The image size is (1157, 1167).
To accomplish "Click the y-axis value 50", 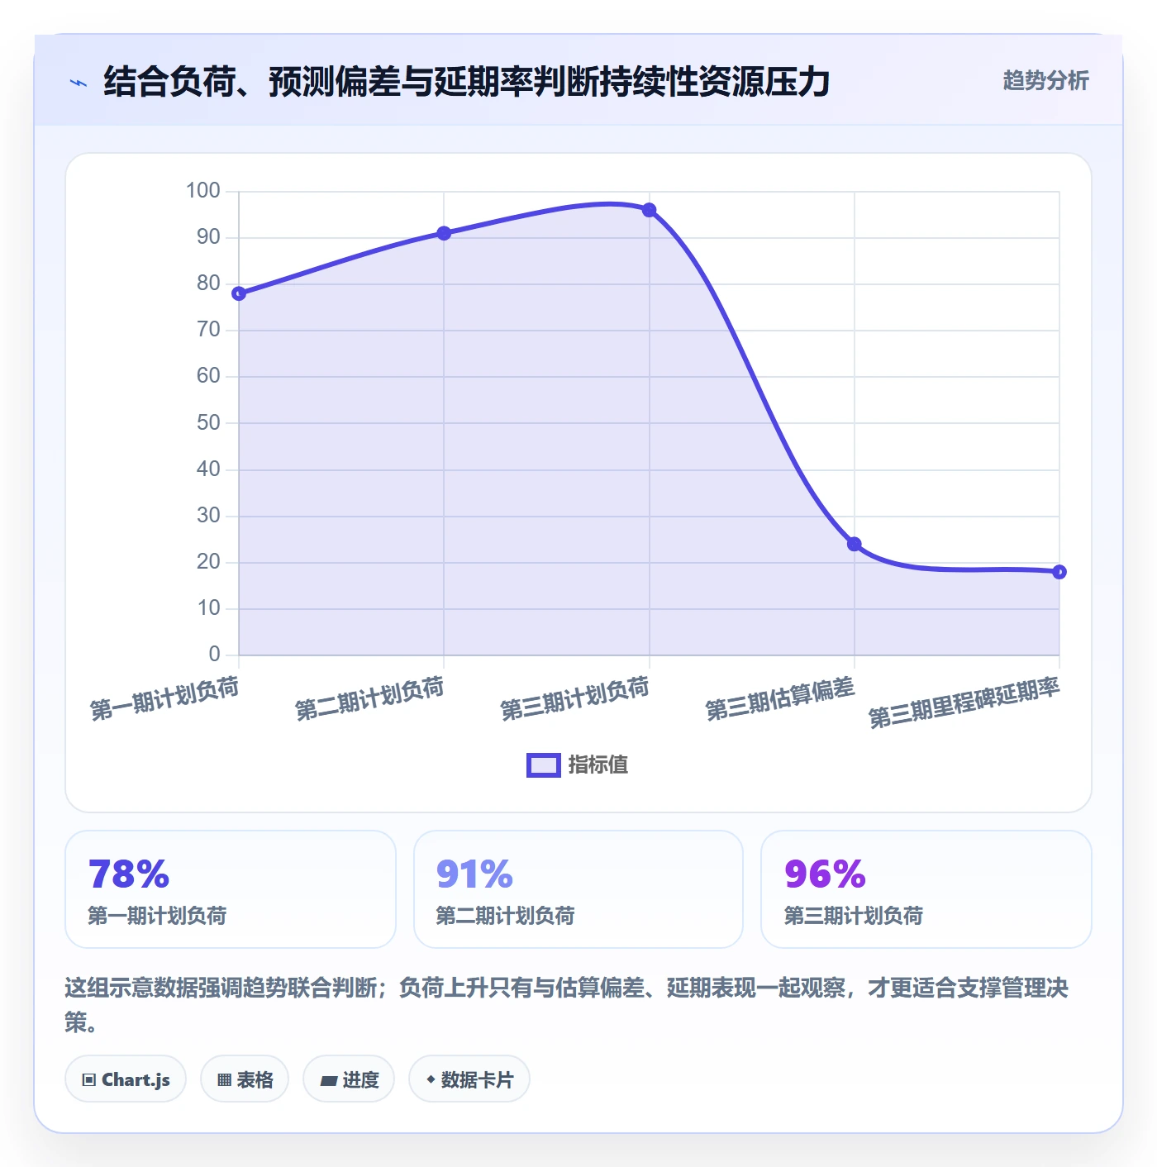I will coord(208,423).
